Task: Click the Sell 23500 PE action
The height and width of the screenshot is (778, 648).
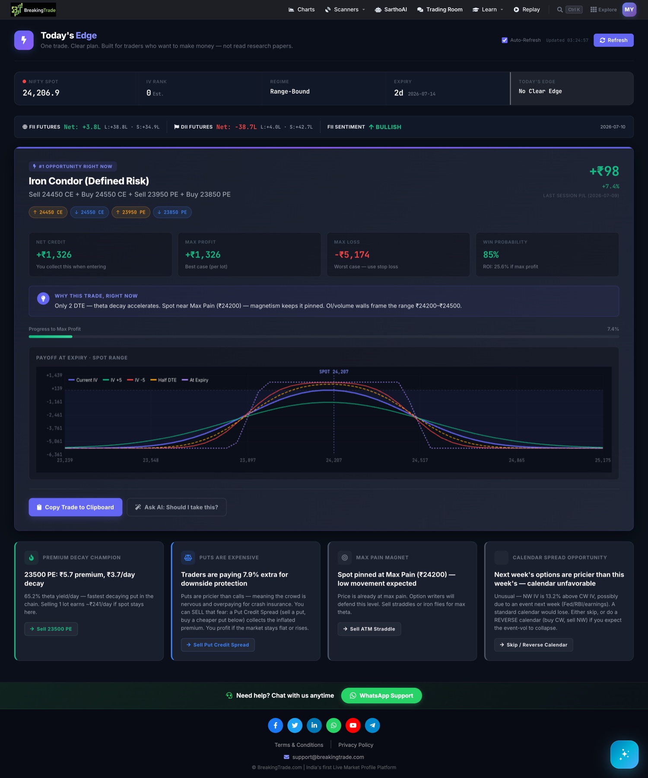Action: click(51, 629)
